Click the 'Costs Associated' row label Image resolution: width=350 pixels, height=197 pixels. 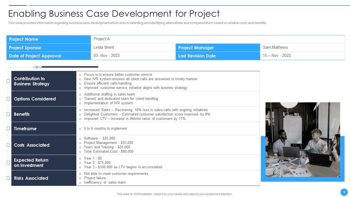(x=44, y=145)
